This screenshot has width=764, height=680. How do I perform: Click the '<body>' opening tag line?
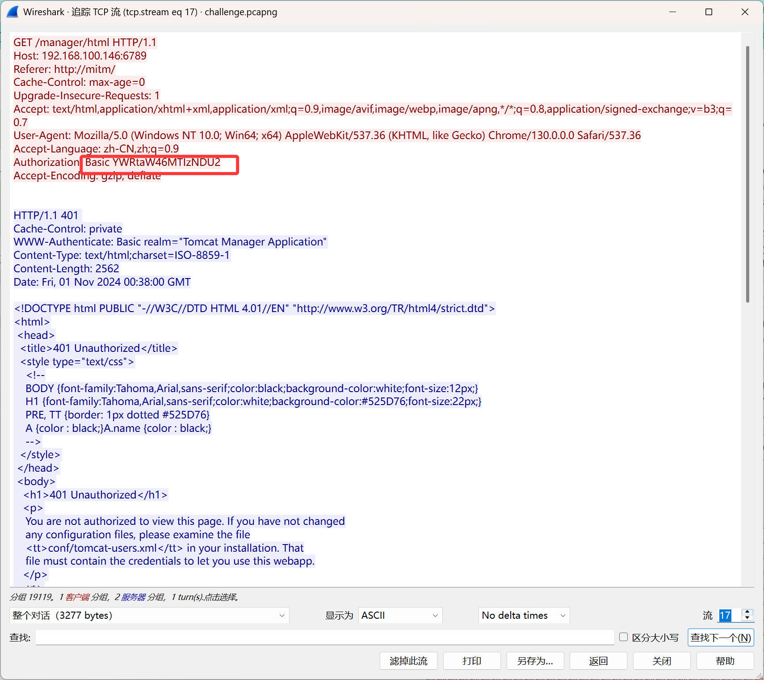36,481
